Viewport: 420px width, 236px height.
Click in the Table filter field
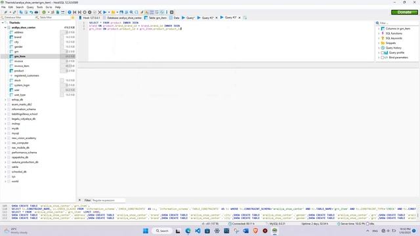click(x=52, y=18)
